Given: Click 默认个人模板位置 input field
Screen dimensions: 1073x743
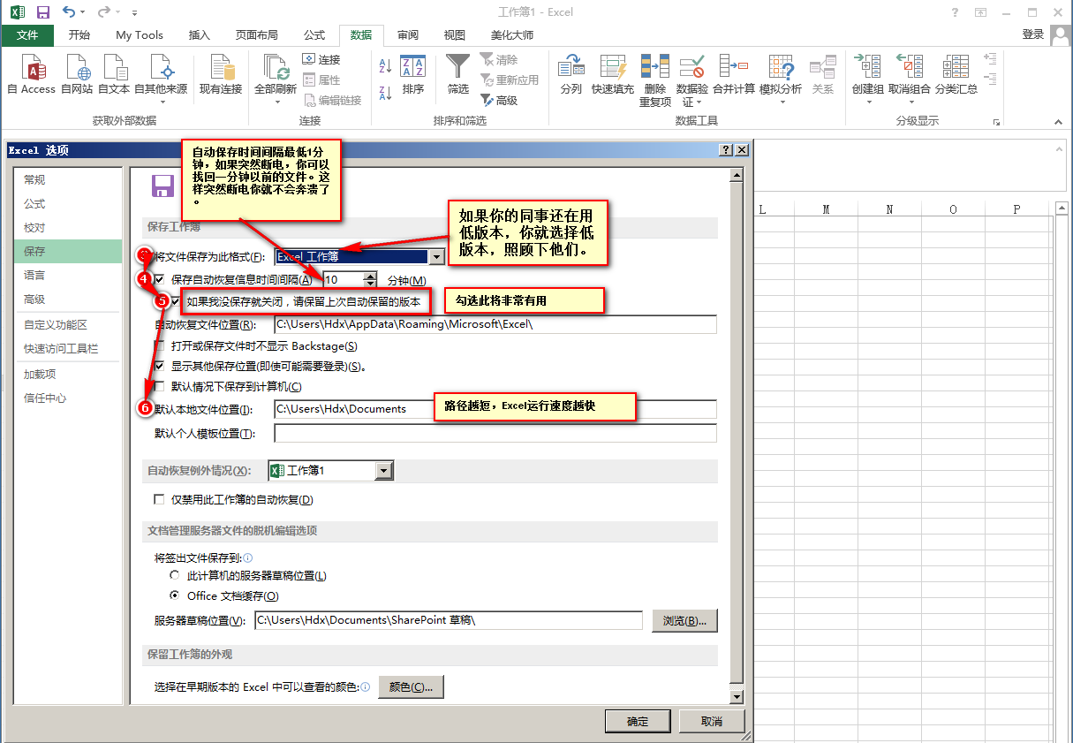Looking at the screenshot, I should [495, 433].
